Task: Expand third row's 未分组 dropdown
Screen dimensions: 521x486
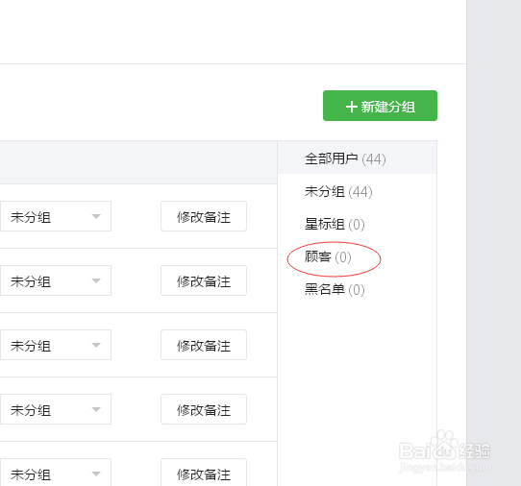Action: [56, 345]
